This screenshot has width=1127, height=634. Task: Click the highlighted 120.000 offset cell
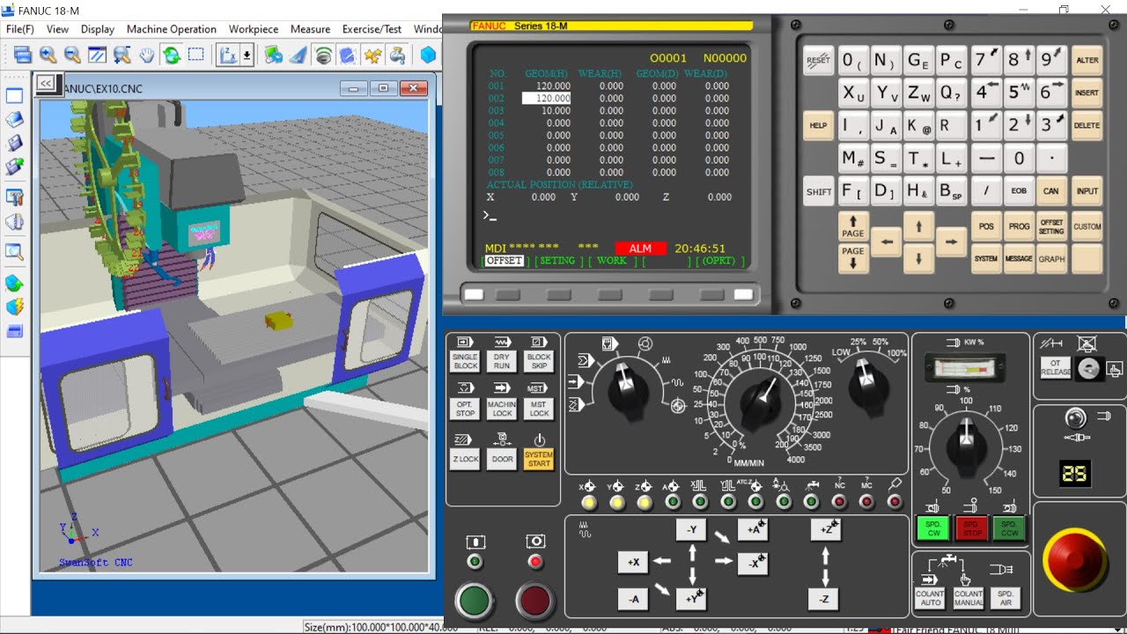coord(547,99)
